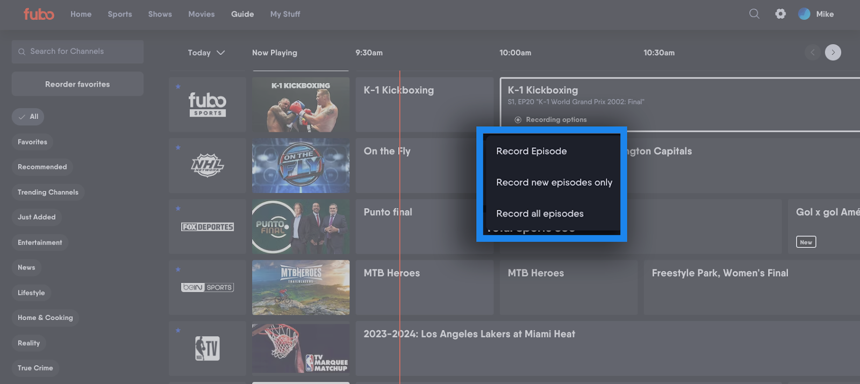
Task: Open MTB Heroes thumbnail
Action: (300, 287)
